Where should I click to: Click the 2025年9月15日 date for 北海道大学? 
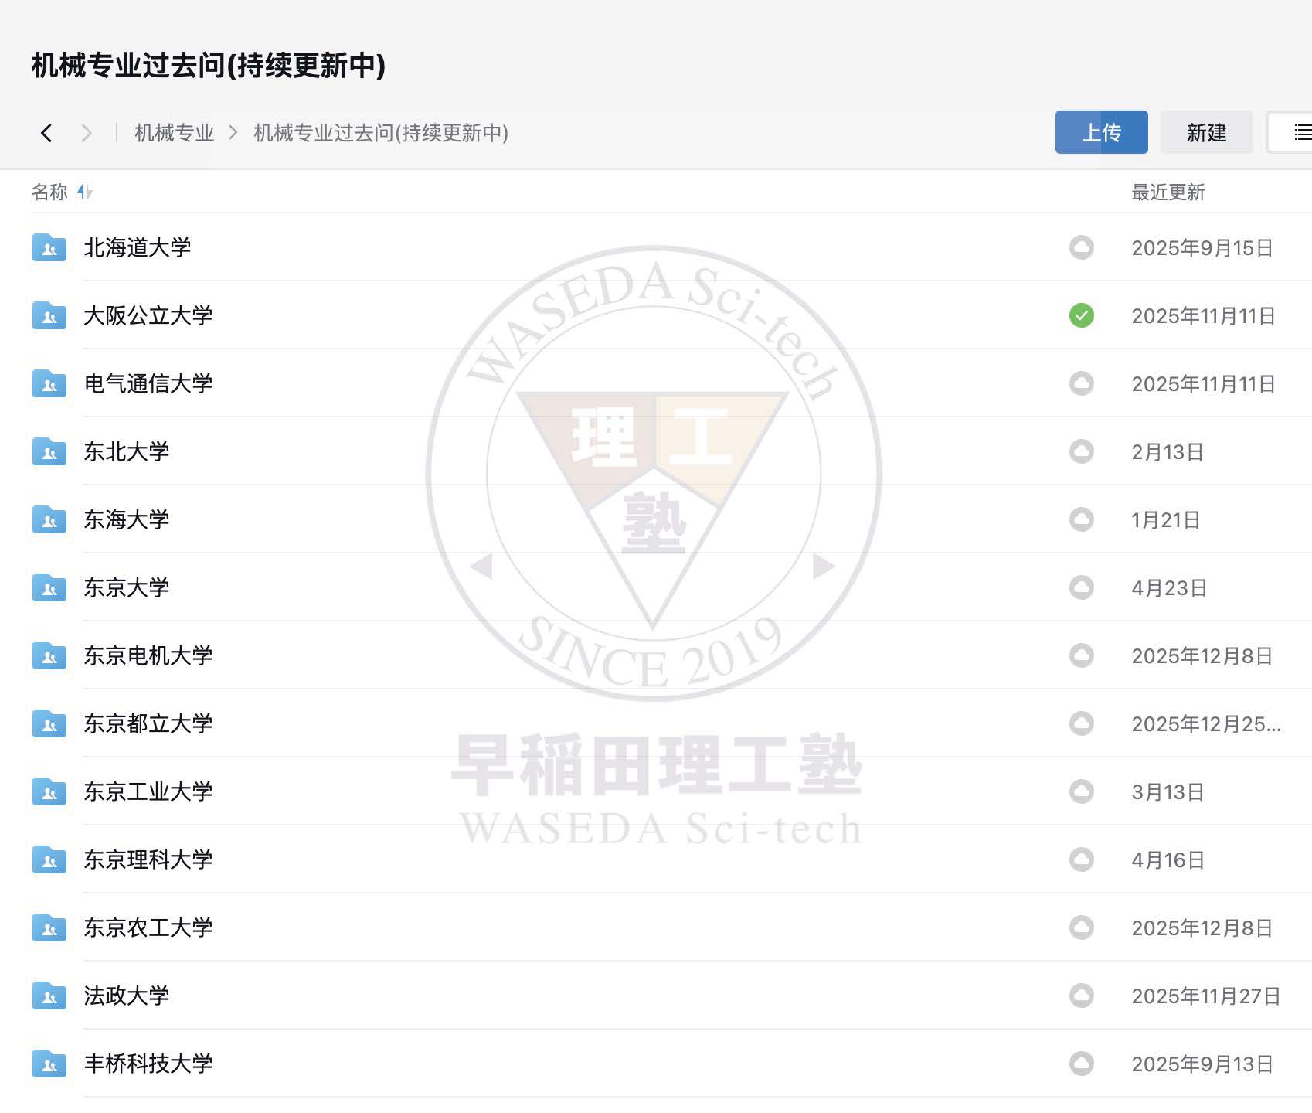tap(1202, 248)
